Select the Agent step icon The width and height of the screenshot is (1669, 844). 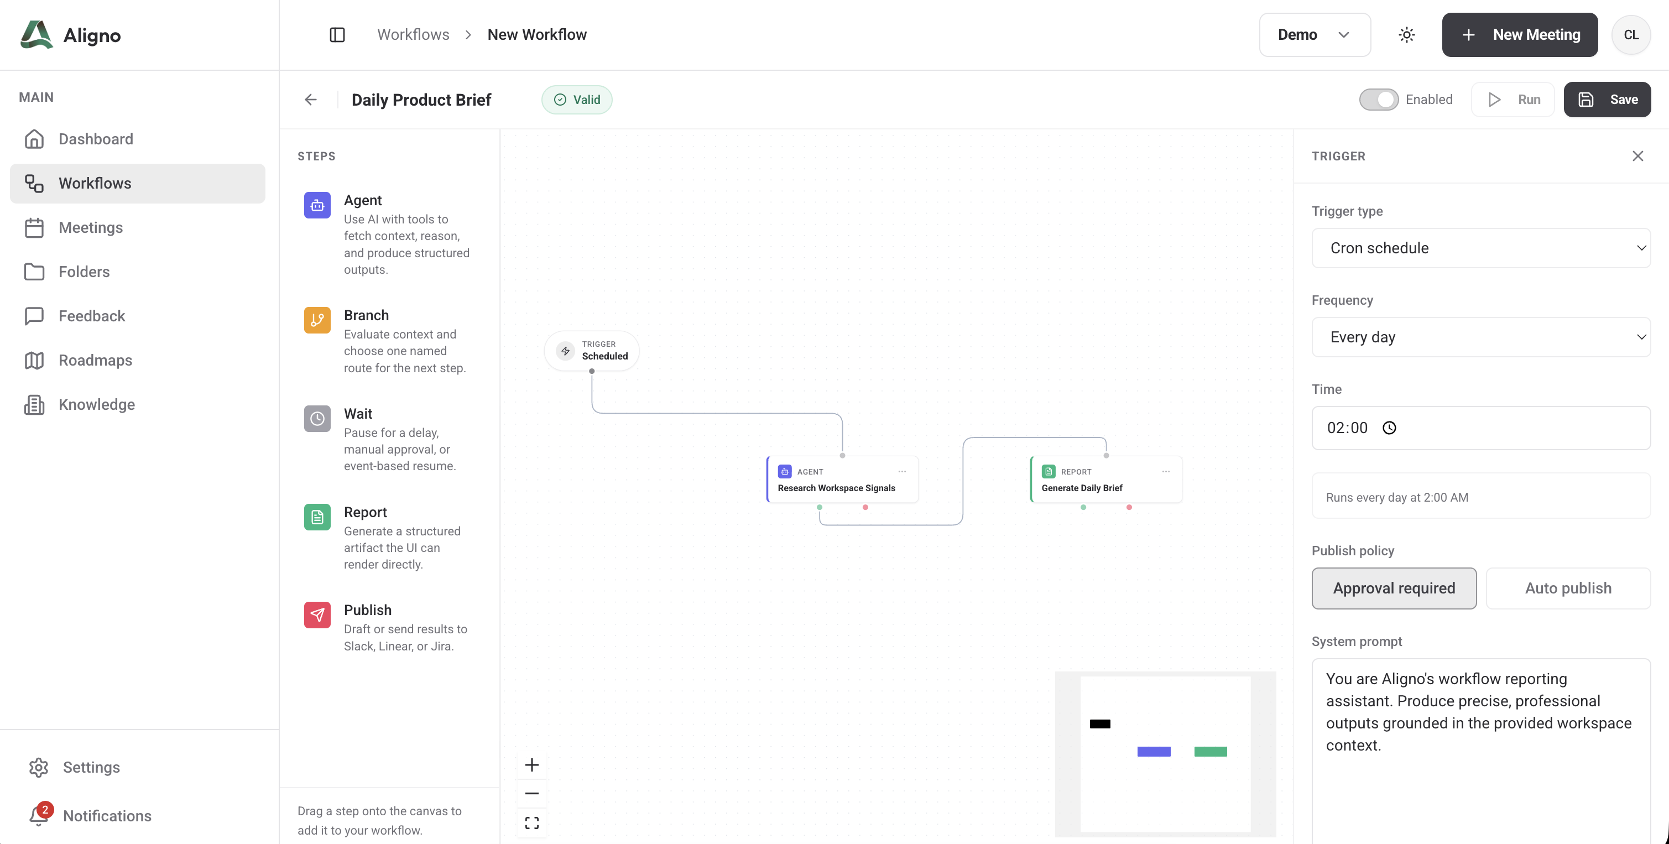(317, 205)
